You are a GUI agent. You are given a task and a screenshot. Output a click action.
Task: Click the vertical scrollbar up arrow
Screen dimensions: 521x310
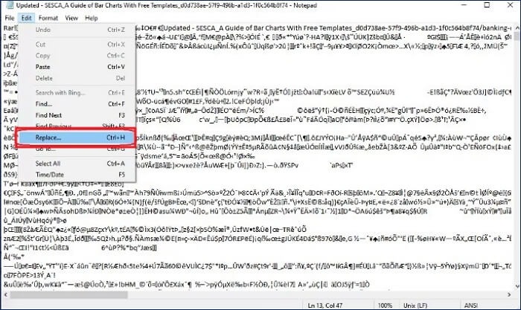[x=517, y=28]
